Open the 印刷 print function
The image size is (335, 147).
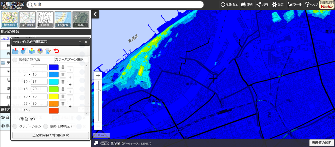247,4
